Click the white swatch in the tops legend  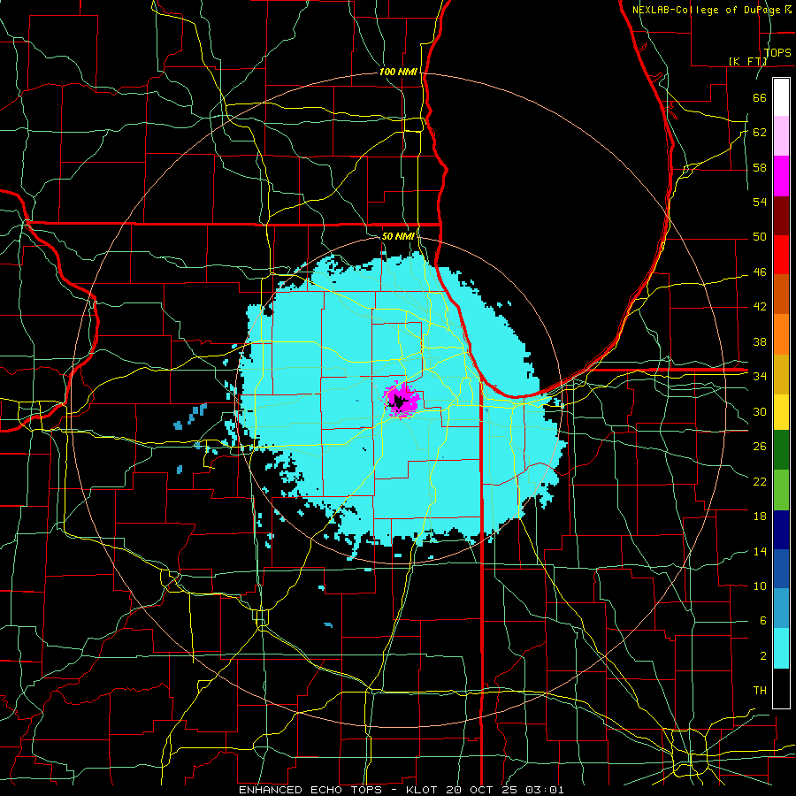(x=781, y=97)
